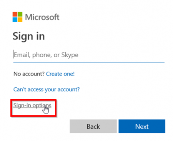Click the No account? label

pyautogui.click(x=29, y=74)
